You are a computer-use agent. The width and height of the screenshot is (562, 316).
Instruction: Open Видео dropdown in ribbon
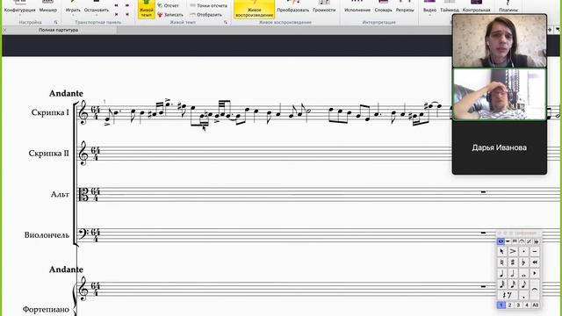(x=429, y=8)
